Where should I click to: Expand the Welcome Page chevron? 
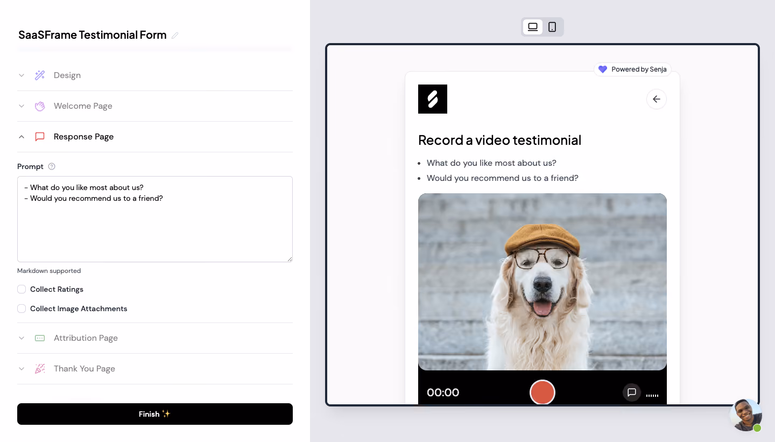coord(22,106)
